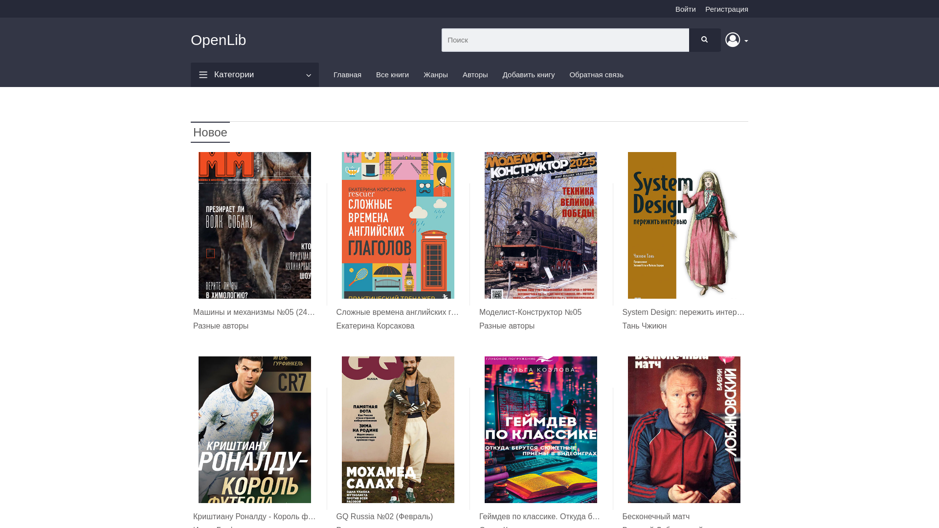
Task: Expand the Категории dropdown chevron
Action: tap(309, 75)
